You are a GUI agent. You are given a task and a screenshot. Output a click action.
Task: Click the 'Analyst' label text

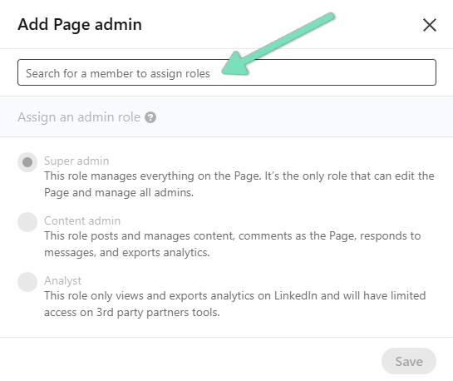(x=62, y=280)
